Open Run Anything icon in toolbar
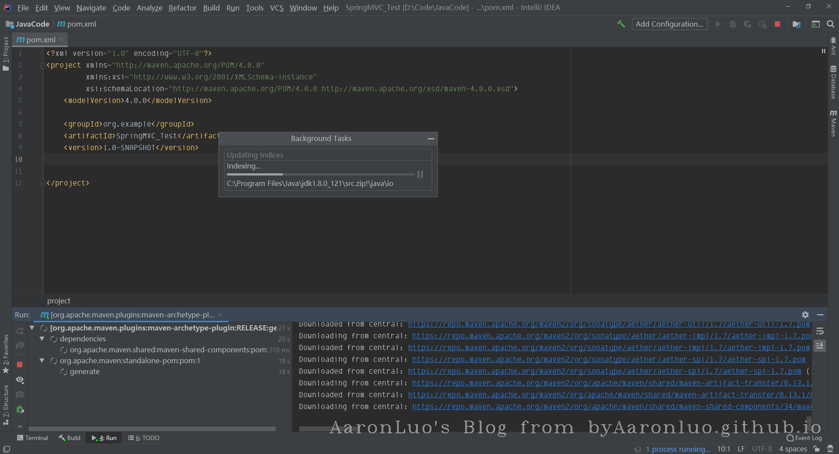Viewport: 839px width, 454px height. [x=816, y=24]
